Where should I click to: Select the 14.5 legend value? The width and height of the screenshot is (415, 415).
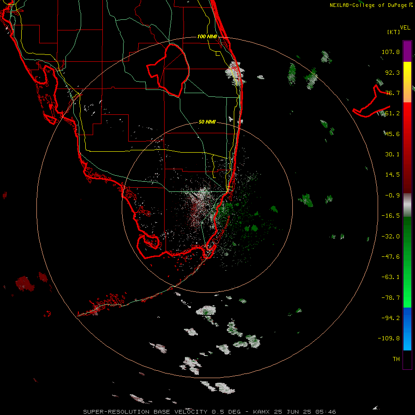392,175
